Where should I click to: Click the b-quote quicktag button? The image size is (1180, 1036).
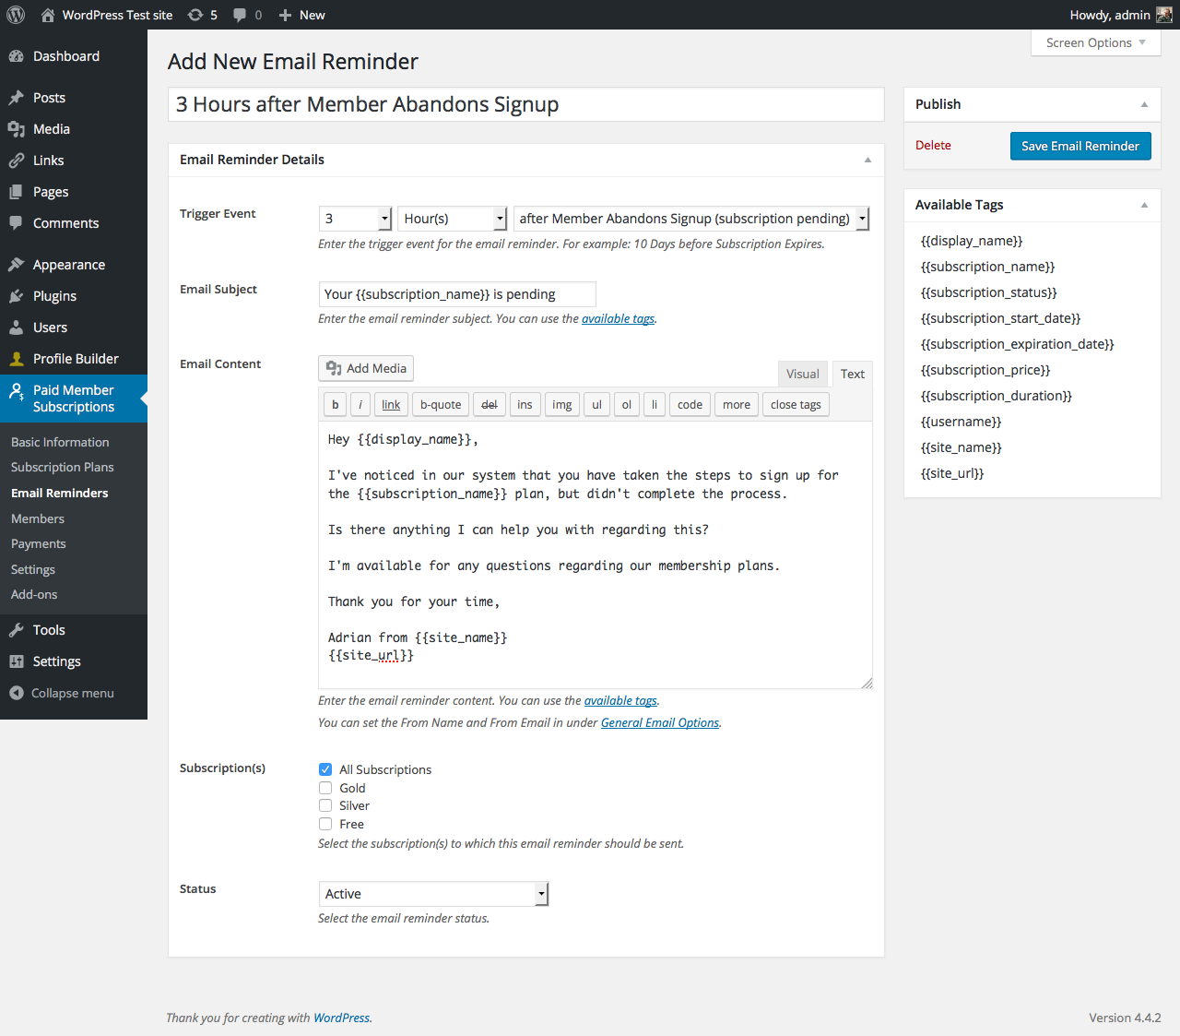click(441, 404)
